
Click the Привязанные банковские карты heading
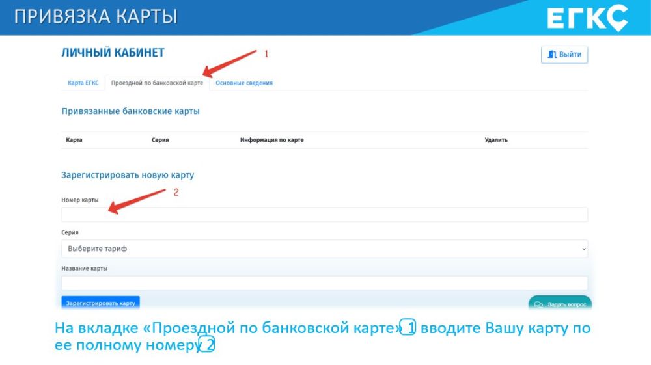tap(130, 111)
